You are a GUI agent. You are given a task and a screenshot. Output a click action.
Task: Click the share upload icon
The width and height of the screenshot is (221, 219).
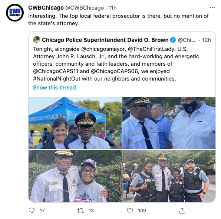182,210
